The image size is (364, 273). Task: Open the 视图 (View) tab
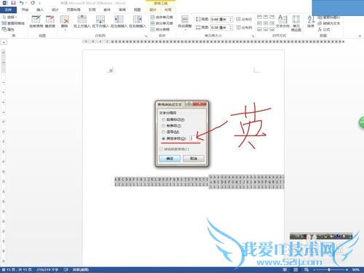(x=138, y=9)
